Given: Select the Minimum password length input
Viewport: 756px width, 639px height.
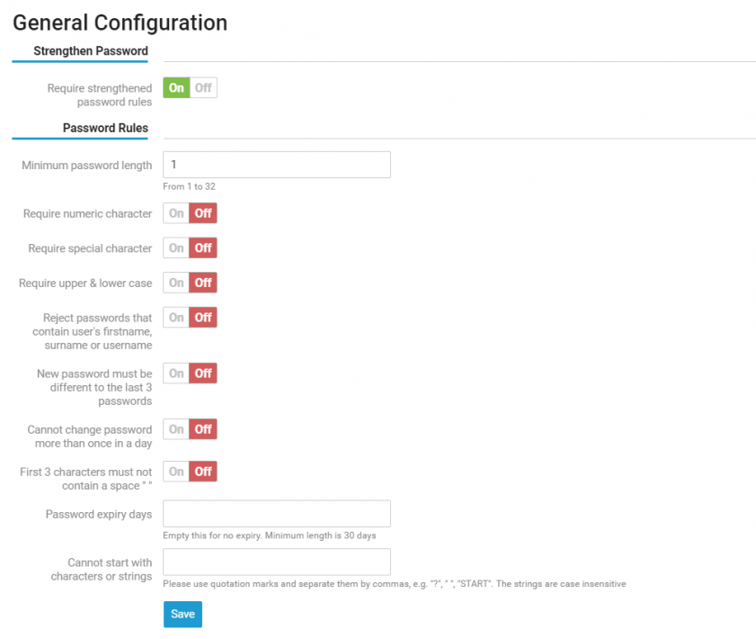Looking at the screenshot, I should point(276,165).
